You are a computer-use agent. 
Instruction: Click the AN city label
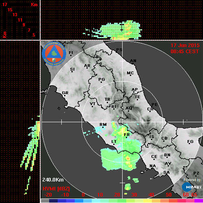click(133, 61)
